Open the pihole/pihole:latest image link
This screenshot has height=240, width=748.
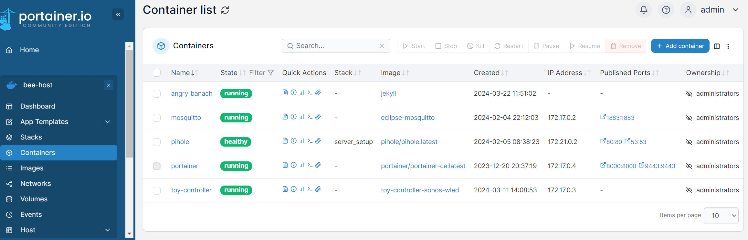(x=409, y=142)
